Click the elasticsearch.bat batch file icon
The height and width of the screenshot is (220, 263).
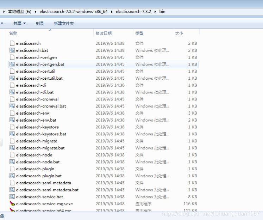12,50
